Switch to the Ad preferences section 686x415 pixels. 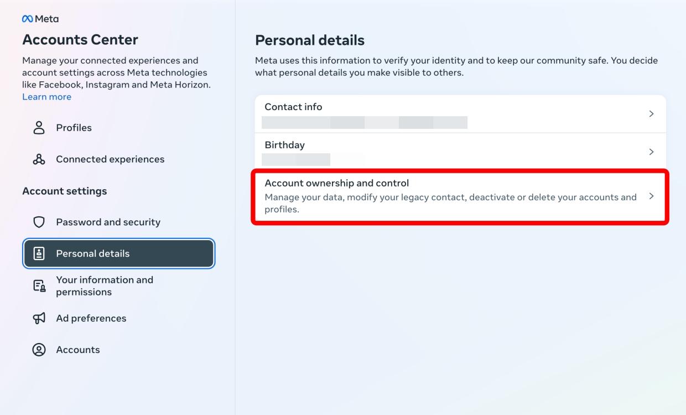click(x=91, y=318)
